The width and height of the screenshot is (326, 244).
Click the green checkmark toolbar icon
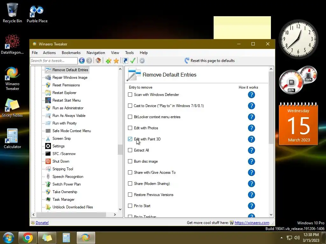tap(133, 61)
